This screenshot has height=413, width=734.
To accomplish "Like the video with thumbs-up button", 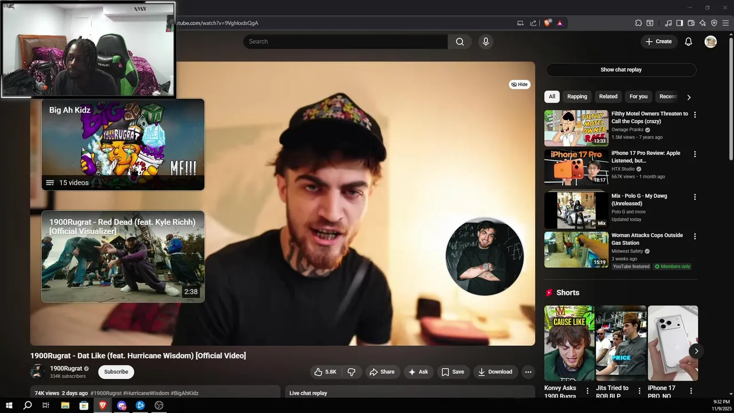I will (x=325, y=372).
